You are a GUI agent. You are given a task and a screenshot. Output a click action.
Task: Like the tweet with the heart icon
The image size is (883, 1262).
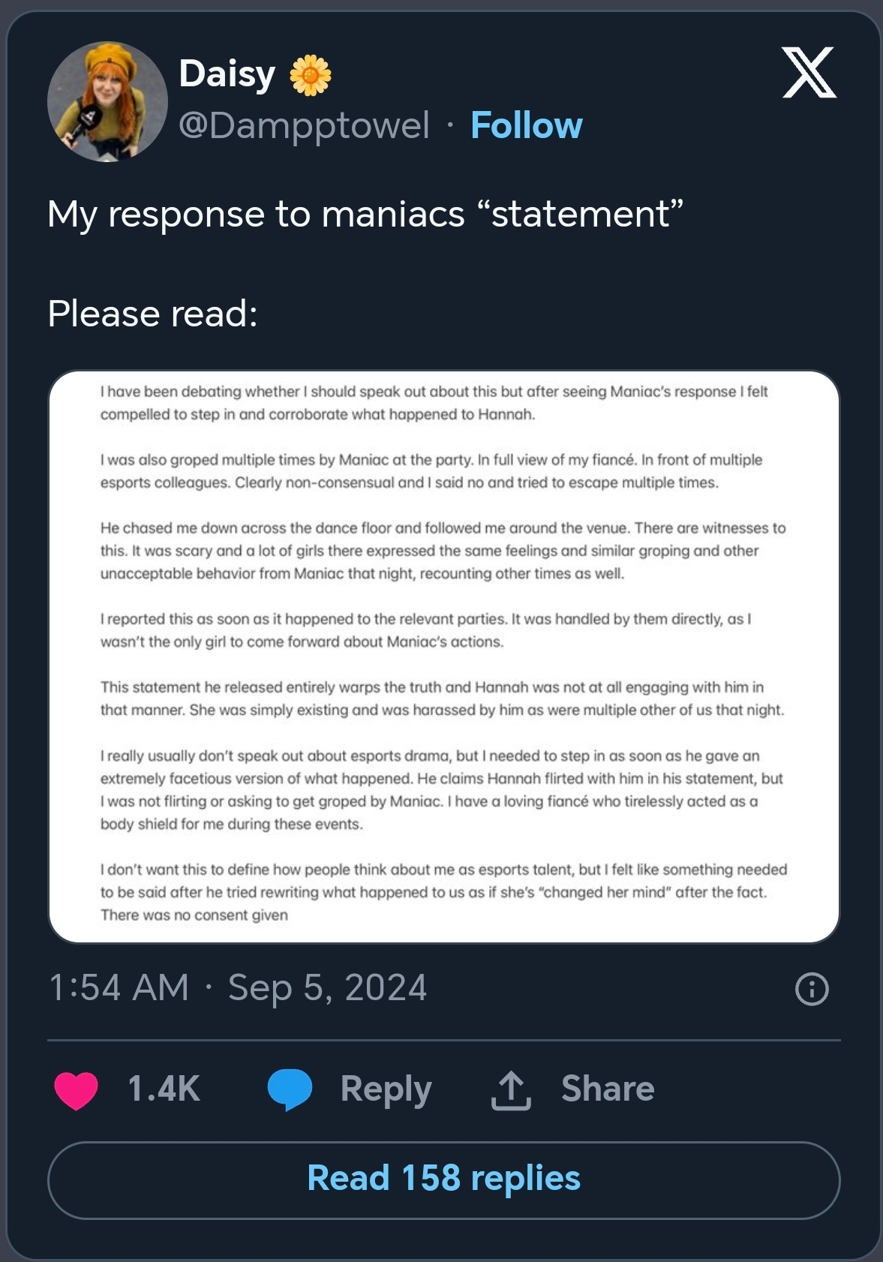[x=76, y=1089]
